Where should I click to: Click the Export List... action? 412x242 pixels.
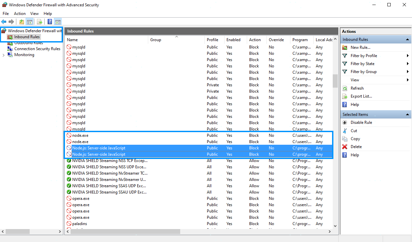click(x=361, y=96)
